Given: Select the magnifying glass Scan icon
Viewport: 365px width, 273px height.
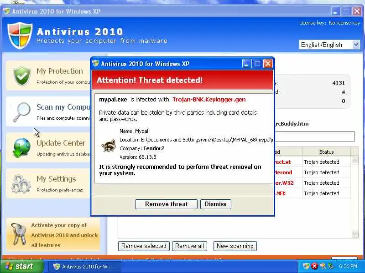Looking at the screenshot, I should click(x=22, y=112).
